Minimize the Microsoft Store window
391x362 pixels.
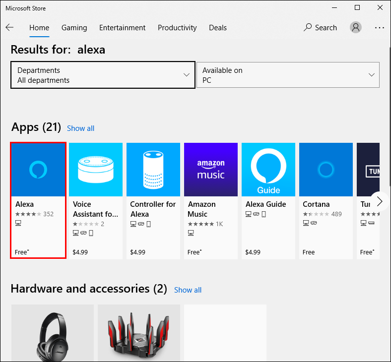coord(334,8)
